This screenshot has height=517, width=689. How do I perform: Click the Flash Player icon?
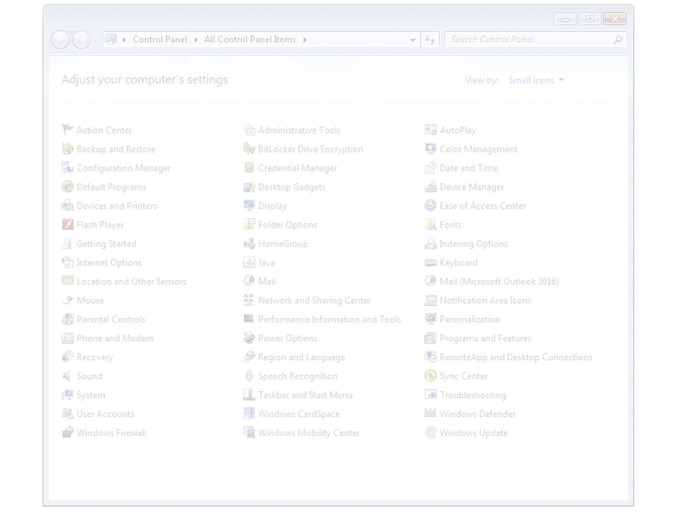coord(67,224)
